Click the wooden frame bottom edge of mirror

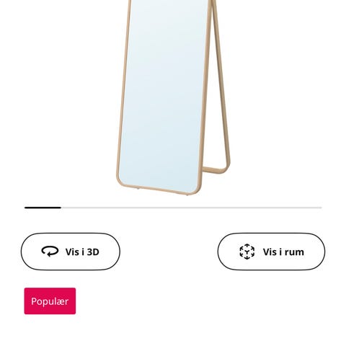(x=159, y=189)
